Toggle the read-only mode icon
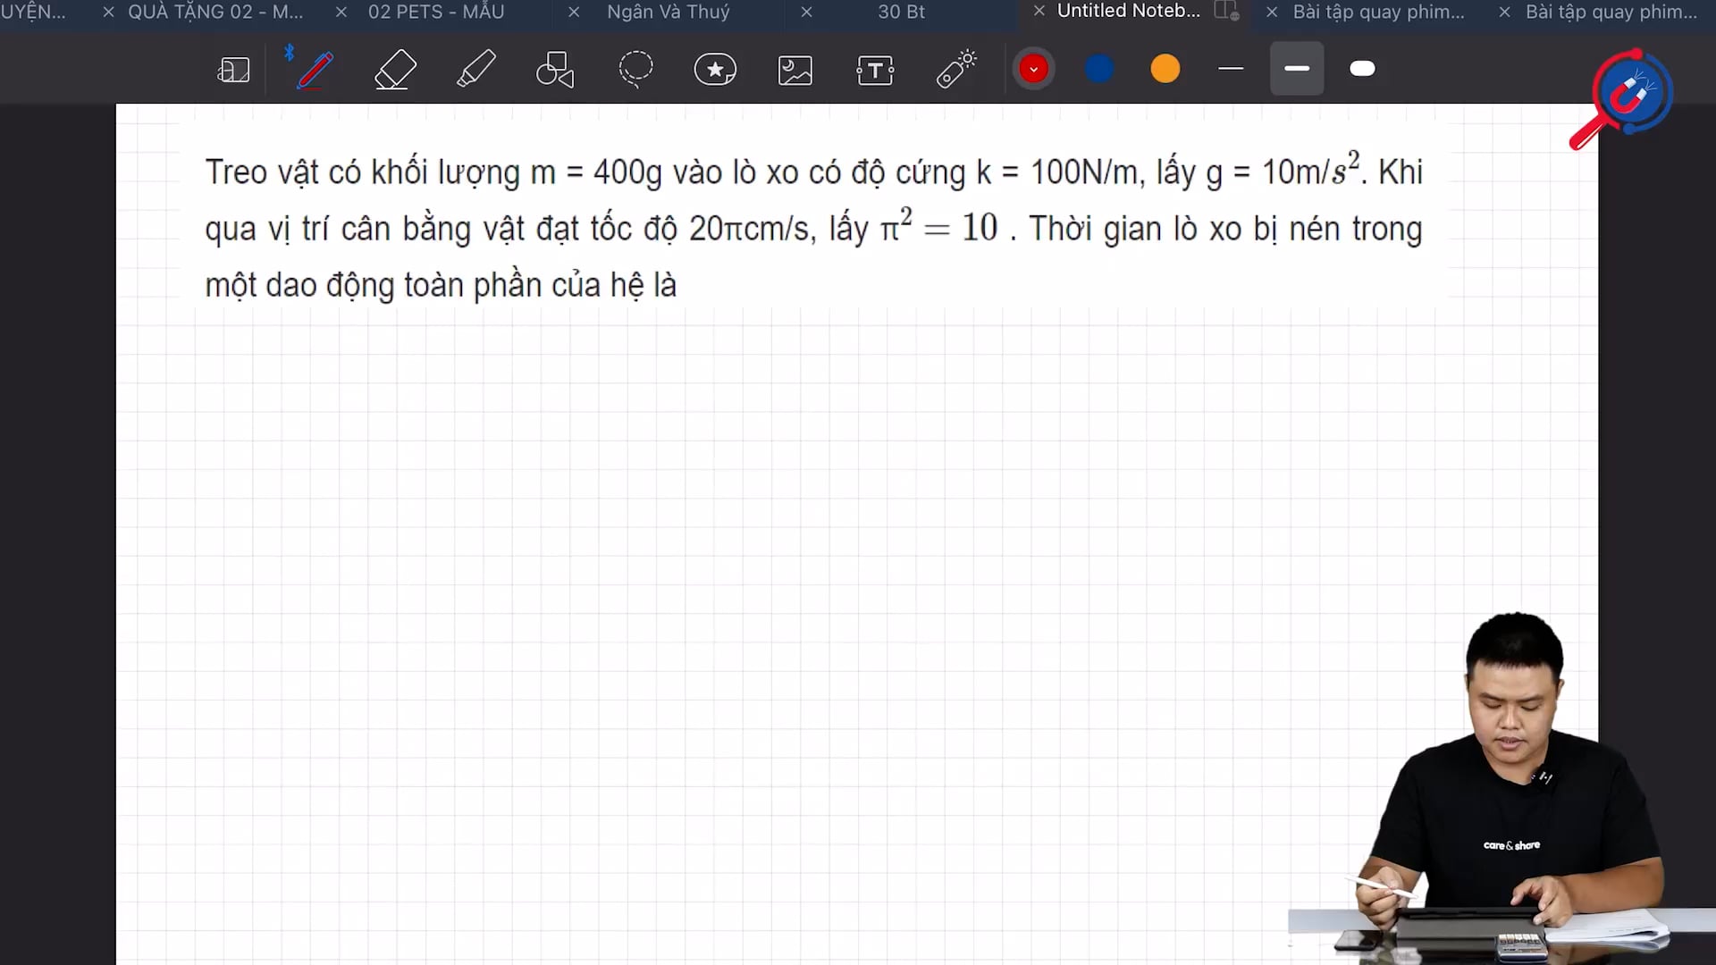1716x965 pixels. 233,70
